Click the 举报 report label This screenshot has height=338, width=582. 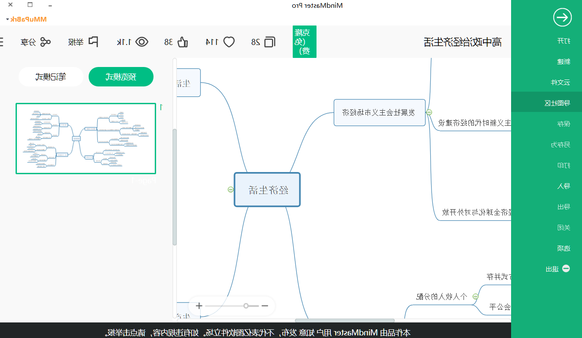point(76,42)
